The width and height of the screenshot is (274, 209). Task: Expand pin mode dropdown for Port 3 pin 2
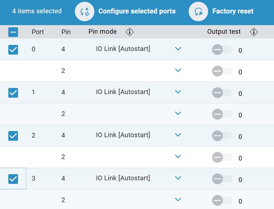point(178,200)
